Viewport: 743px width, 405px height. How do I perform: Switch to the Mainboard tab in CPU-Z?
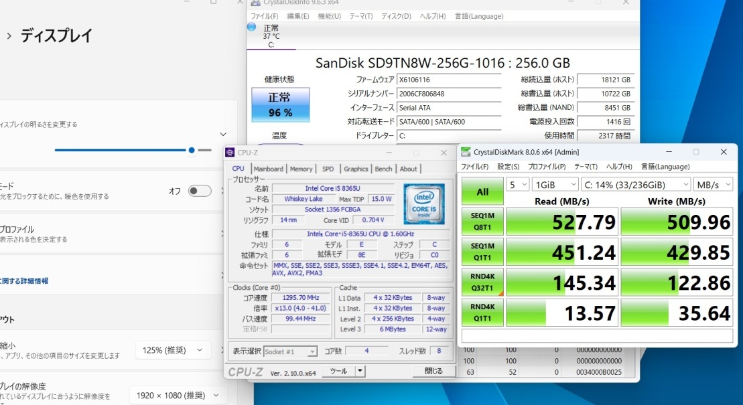coord(268,169)
